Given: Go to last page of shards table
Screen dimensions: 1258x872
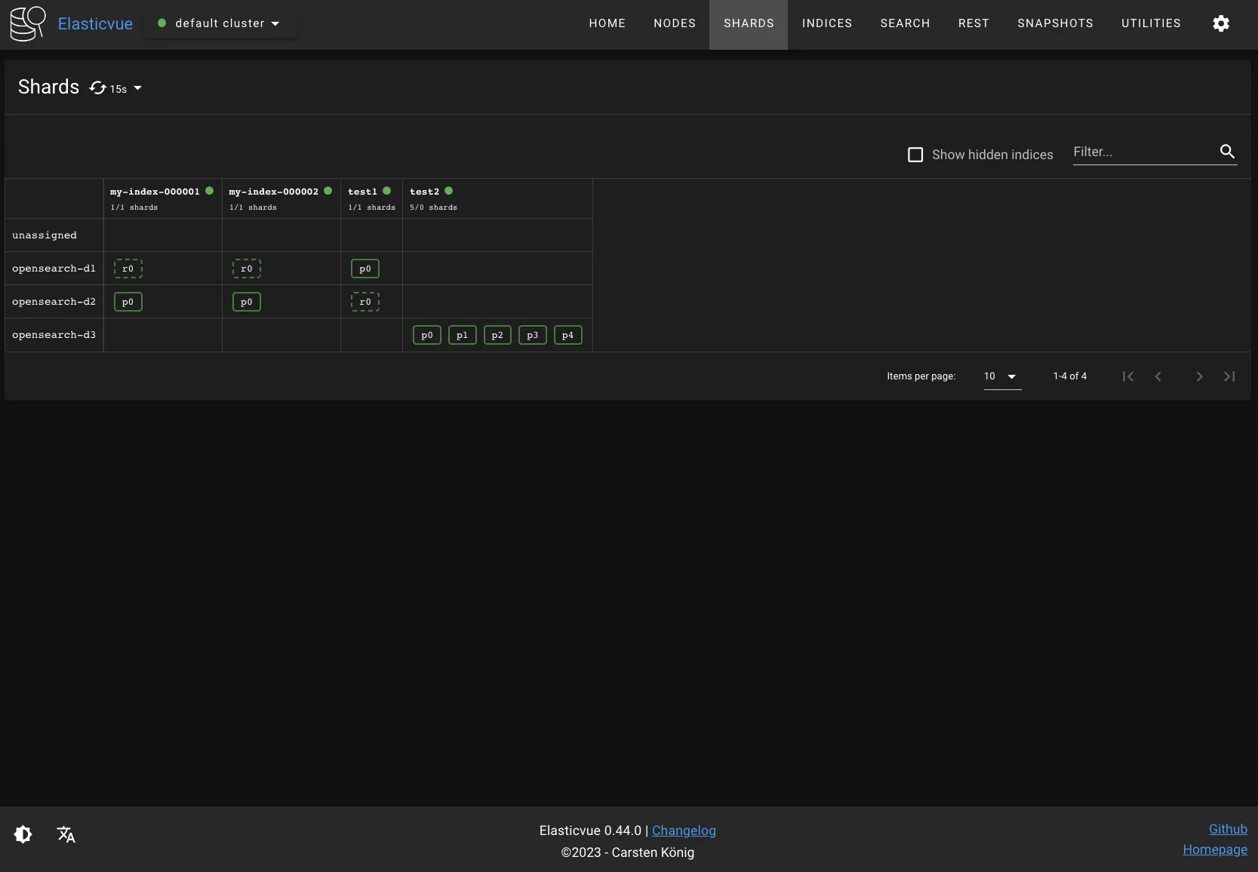Looking at the screenshot, I should pyautogui.click(x=1229, y=376).
